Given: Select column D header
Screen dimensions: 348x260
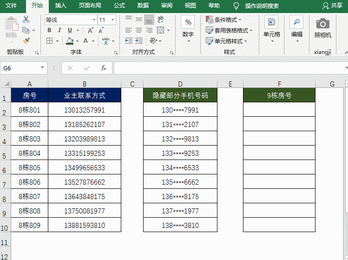Looking at the screenshot, I should click(180, 84).
